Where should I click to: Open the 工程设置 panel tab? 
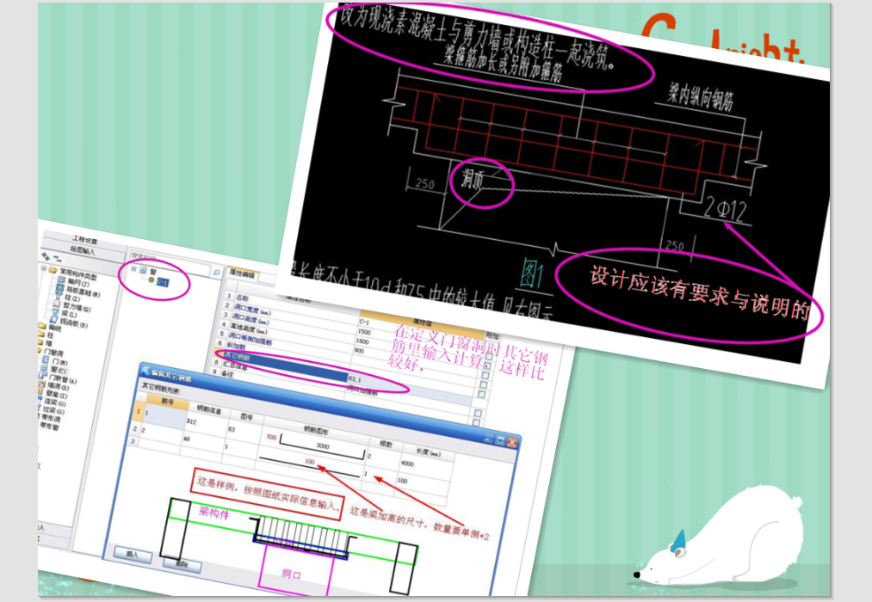point(85,240)
